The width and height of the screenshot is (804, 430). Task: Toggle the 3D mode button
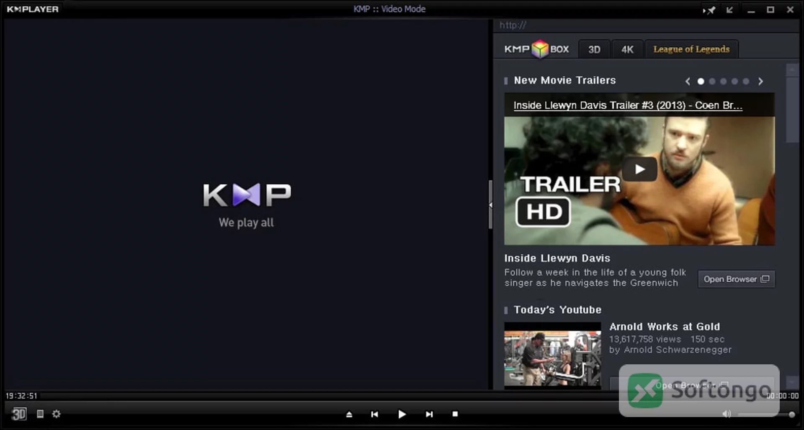(19, 414)
